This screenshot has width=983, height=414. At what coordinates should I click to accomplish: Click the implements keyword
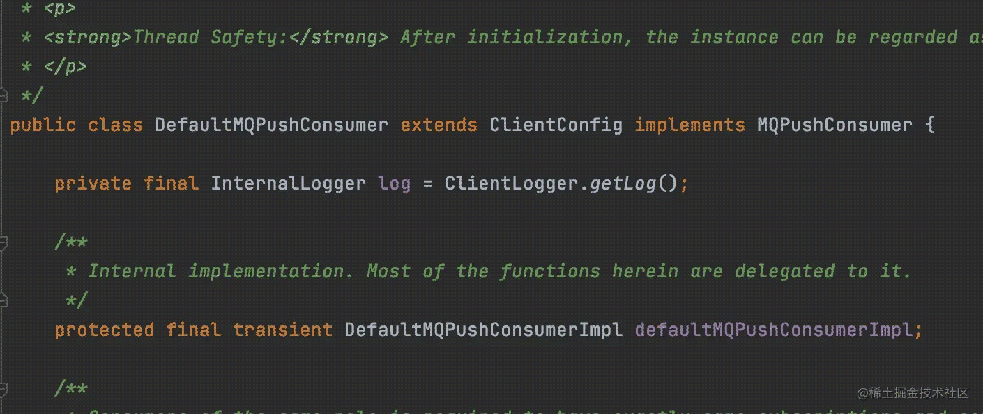[689, 125]
